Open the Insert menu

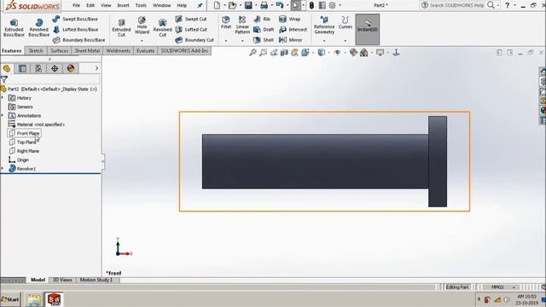coord(123,5)
